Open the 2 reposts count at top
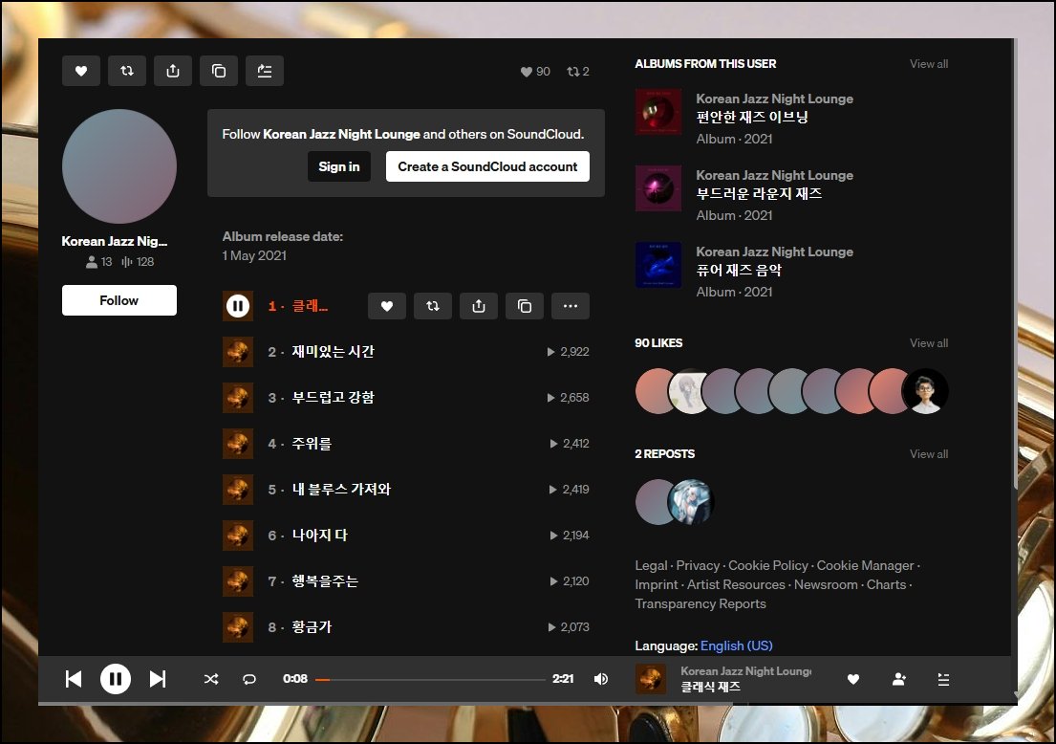This screenshot has width=1056, height=744. (578, 72)
